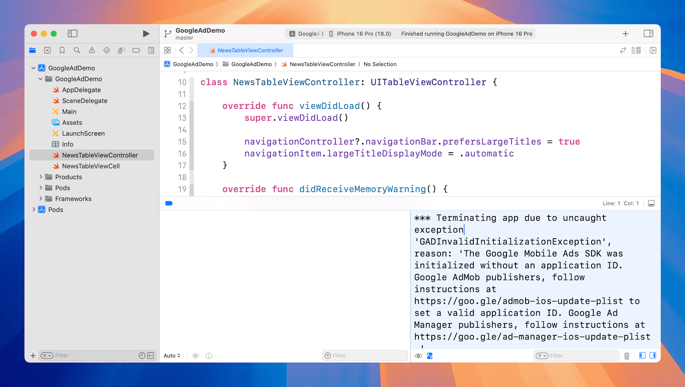Click the Add Editor on right icon
The image size is (685, 387).
pos(653,50)
